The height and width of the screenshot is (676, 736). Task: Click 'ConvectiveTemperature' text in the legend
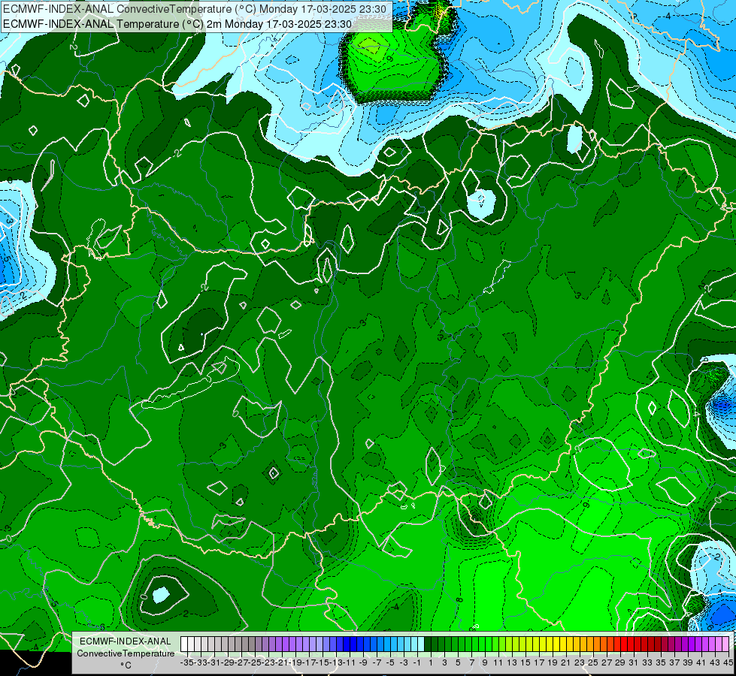click(x=126, y=653)
